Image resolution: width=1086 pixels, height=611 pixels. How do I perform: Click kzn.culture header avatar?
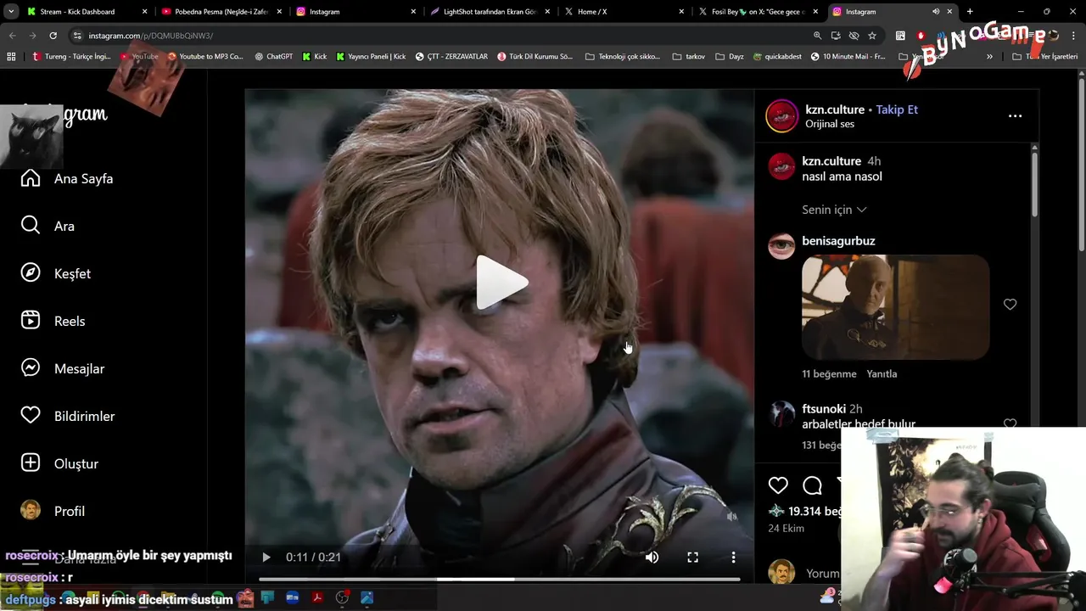[782, 116]
